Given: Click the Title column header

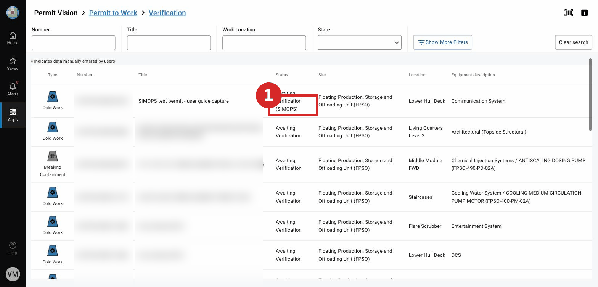Looking at the screenshot, I should 143,75.
